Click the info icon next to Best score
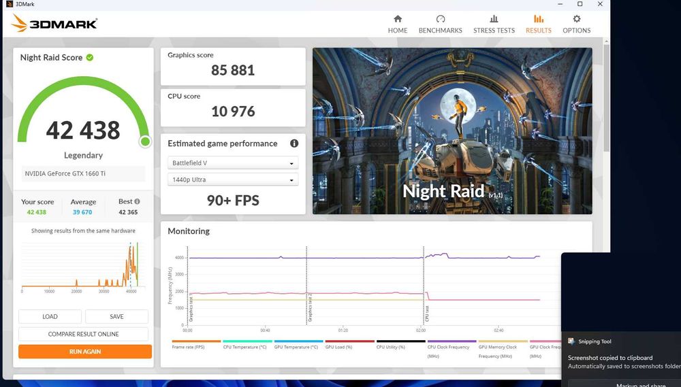The image size is (681, 387). click(x=137, y=202)
